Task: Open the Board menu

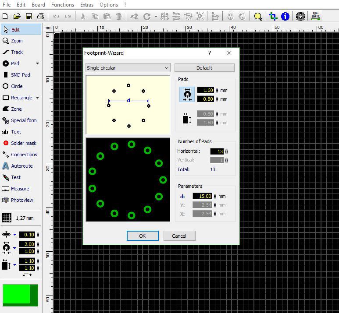Action: pyautogui.click(x=38, y=4)
